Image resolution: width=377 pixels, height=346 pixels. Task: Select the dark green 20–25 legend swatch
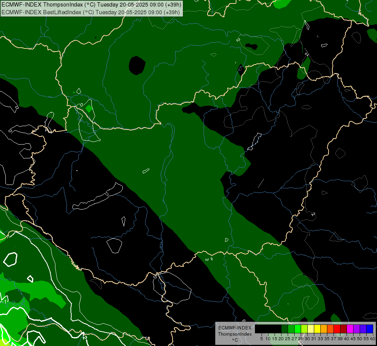(x=285, y=329)
